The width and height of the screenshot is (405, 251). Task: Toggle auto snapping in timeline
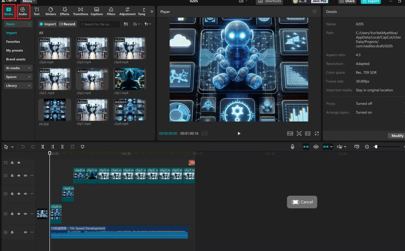pos(316,147)
